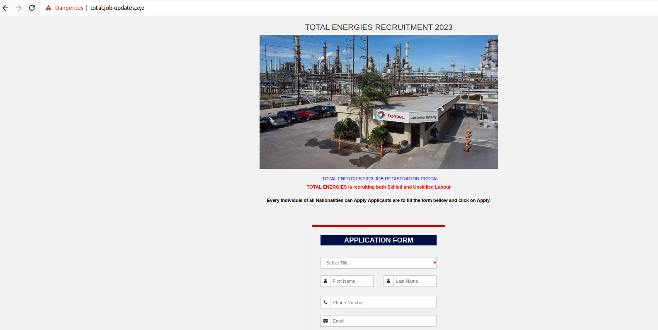658x330 pixels.
Task: Click the phone icon beside Phone Number
Action: pos(325,303)
